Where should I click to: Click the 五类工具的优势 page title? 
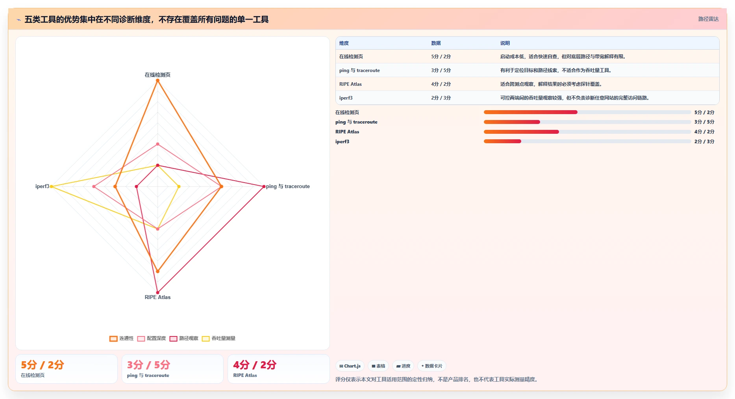click(x=146, y=20)
